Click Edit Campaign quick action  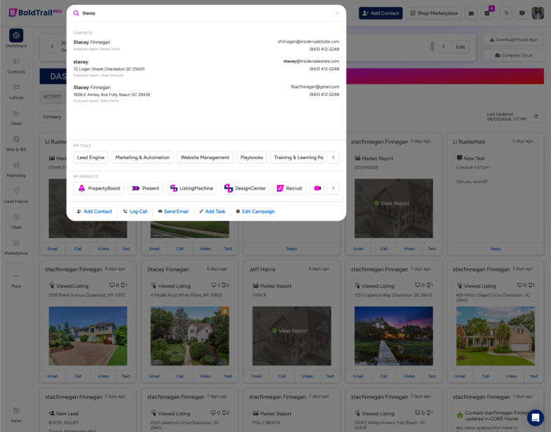coord(255,211)
